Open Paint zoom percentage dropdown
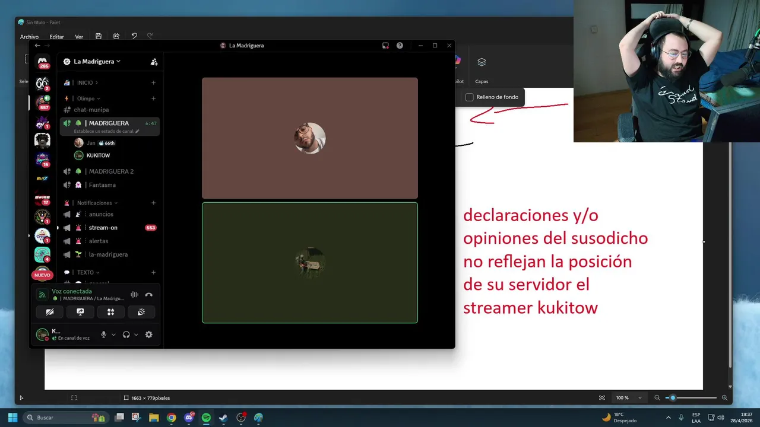The width and height of the screenshot is (760, 427). point(639,398)
